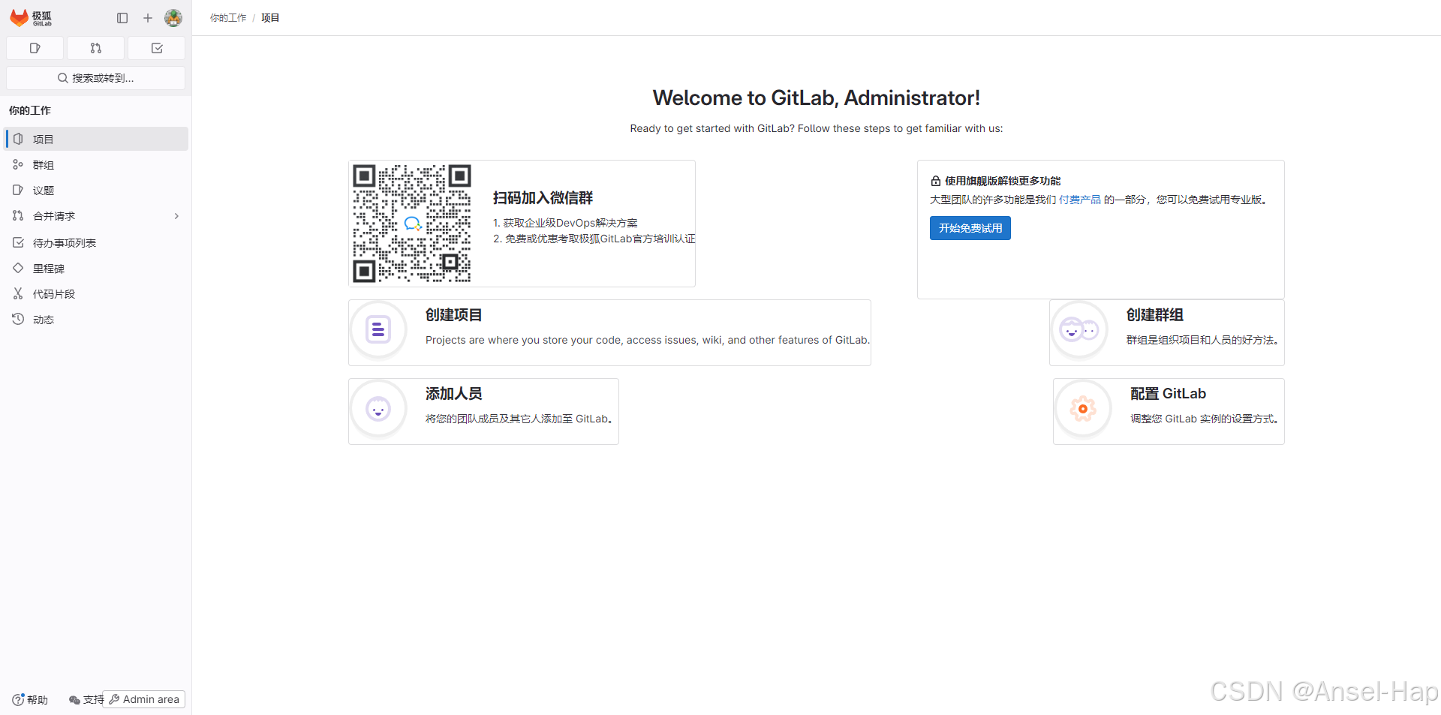The width and height of the screenshot is (1441, 715).
Task: Open 代码片段 in the sidebar
Action: [96, 293]
